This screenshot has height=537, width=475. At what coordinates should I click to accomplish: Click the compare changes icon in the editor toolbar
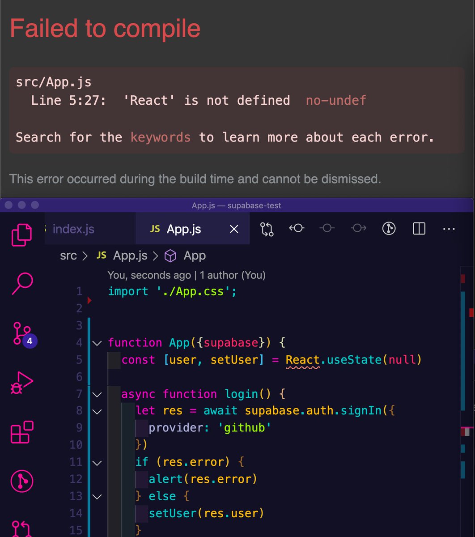coord(267,229)
